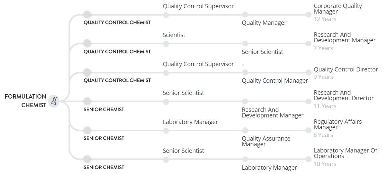Click the Research And Development Manager end title
This screenshot has width=383, height=174.
345,37
